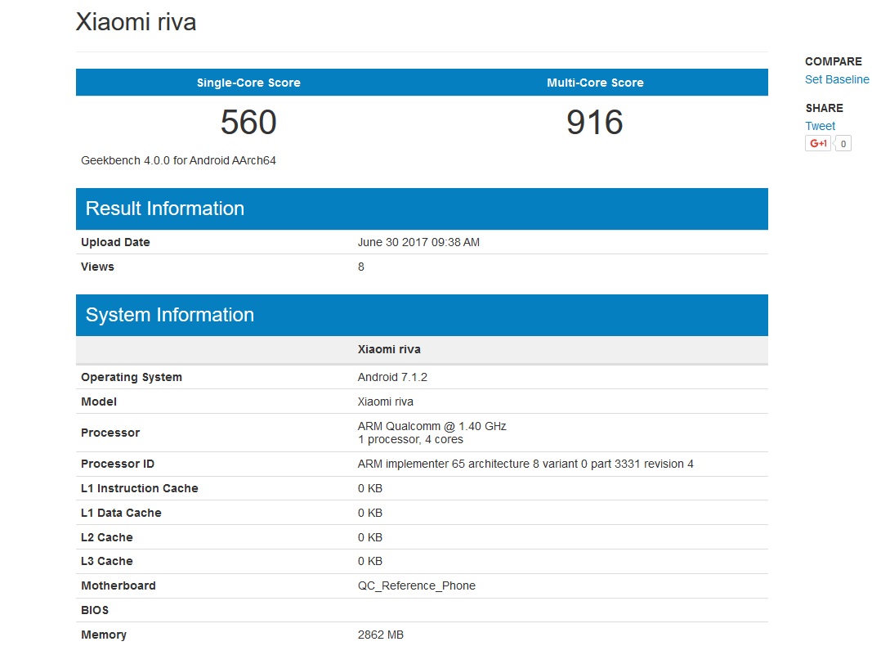Select the multi-core score 916
This screenshot has height=655, width=872.
pyautogui.click(x=594, y=122)
